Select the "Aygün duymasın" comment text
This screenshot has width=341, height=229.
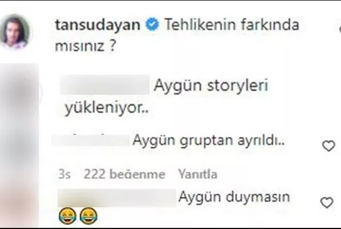(234, 197)
